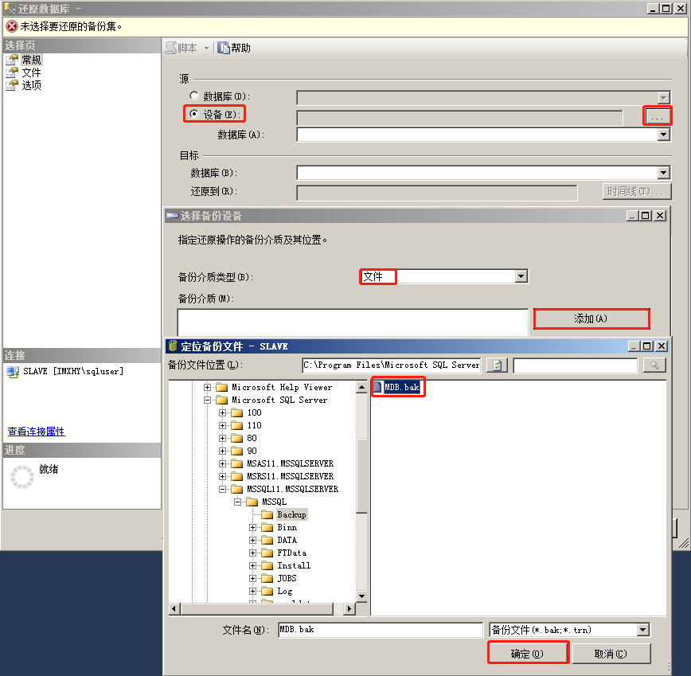
Task: Maximize the 选择备份设备 dialog
Action: click(646, 216)
